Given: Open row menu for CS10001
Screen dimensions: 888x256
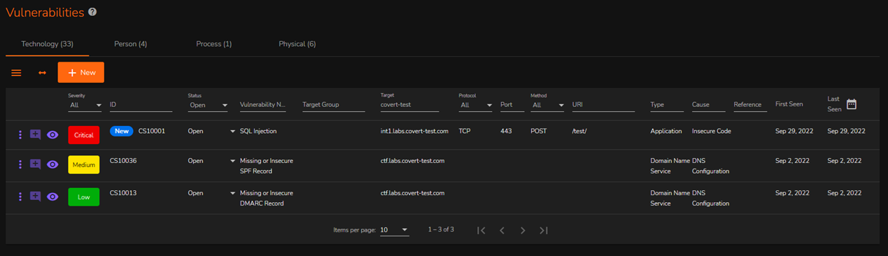Looking at the screenshot, I should (x=20, y=135).
